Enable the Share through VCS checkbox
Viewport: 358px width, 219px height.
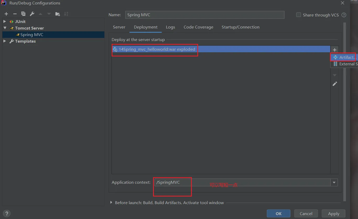tap(299, 15)
